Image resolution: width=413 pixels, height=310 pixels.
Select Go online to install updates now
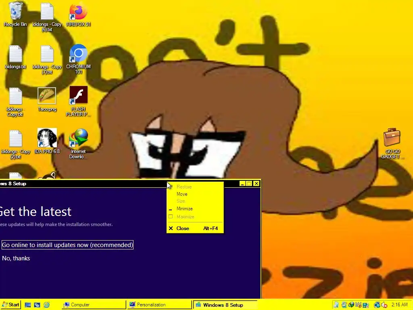[x=67, y=245]
